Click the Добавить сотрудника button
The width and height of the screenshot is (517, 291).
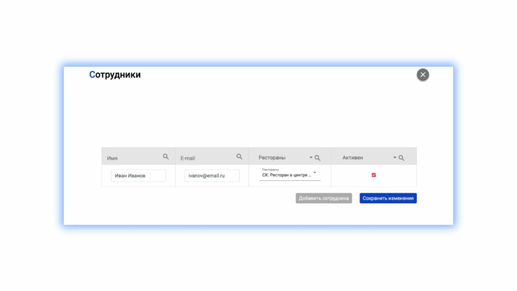(x=324, y=198)
